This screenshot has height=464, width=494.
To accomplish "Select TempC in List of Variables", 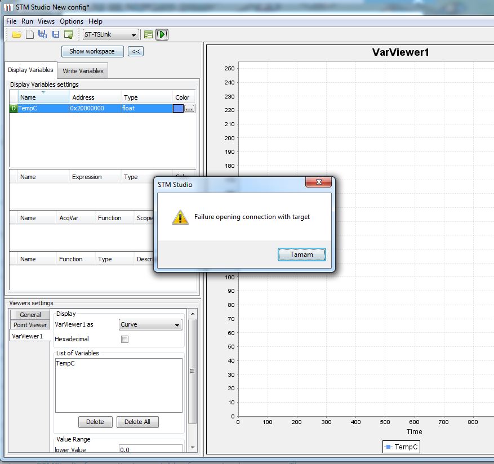I will click(x=65, y=363).
